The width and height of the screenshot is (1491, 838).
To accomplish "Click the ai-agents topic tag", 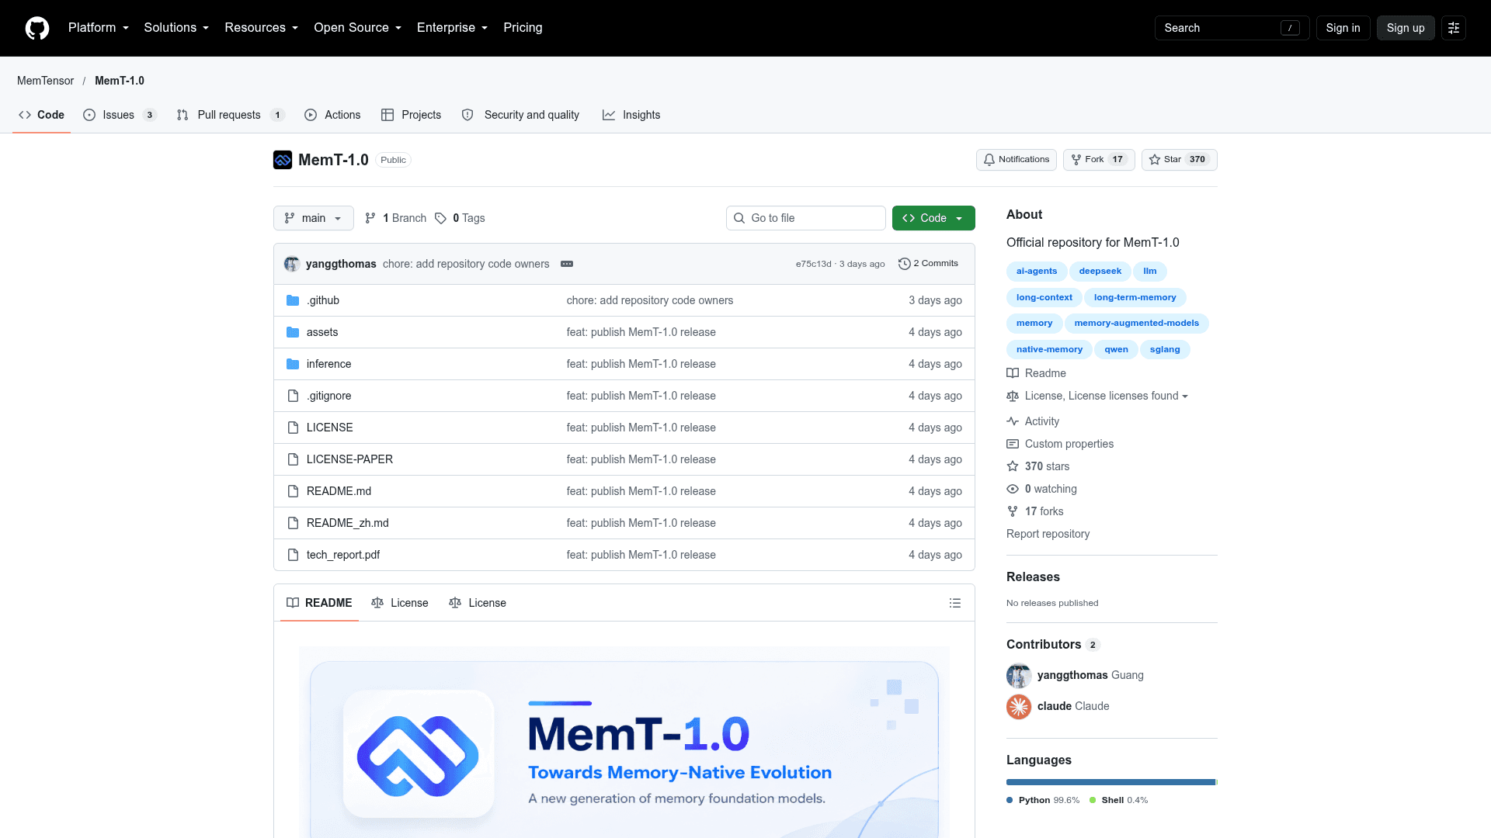I will coord(1037,272).
